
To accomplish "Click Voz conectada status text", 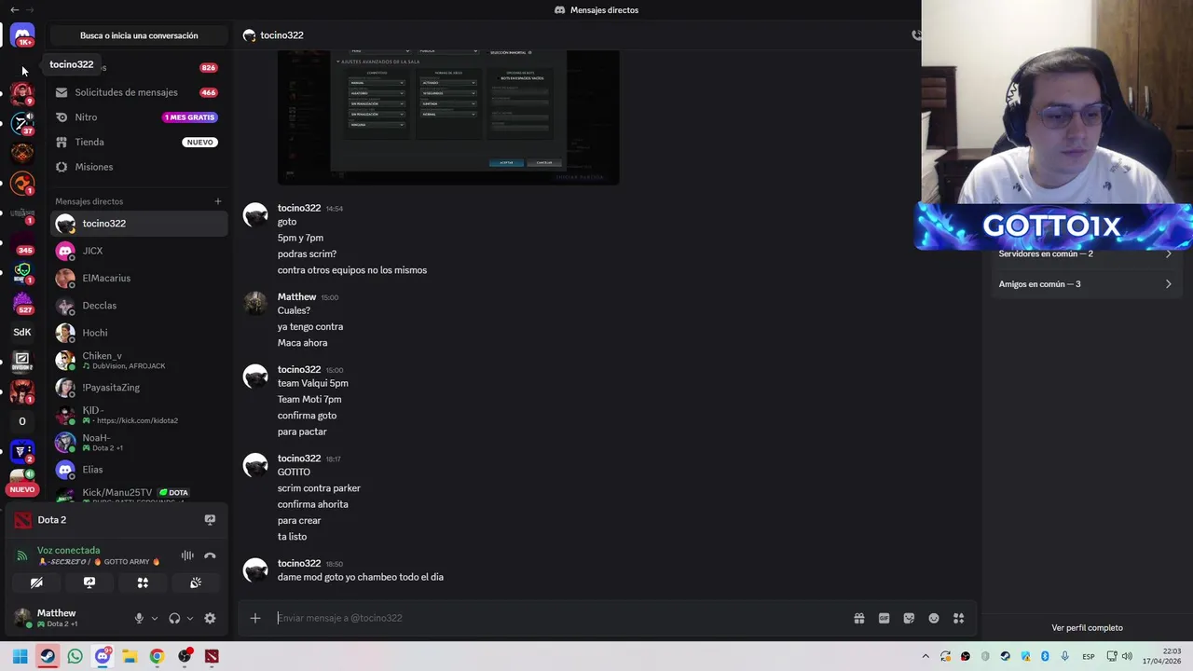I will pyautogui.click(x=68, y=551).
